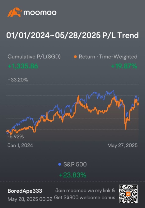Screen dimensions: 145x208
Task: Click the -6.92% axis minimum label
Action: 16,137
